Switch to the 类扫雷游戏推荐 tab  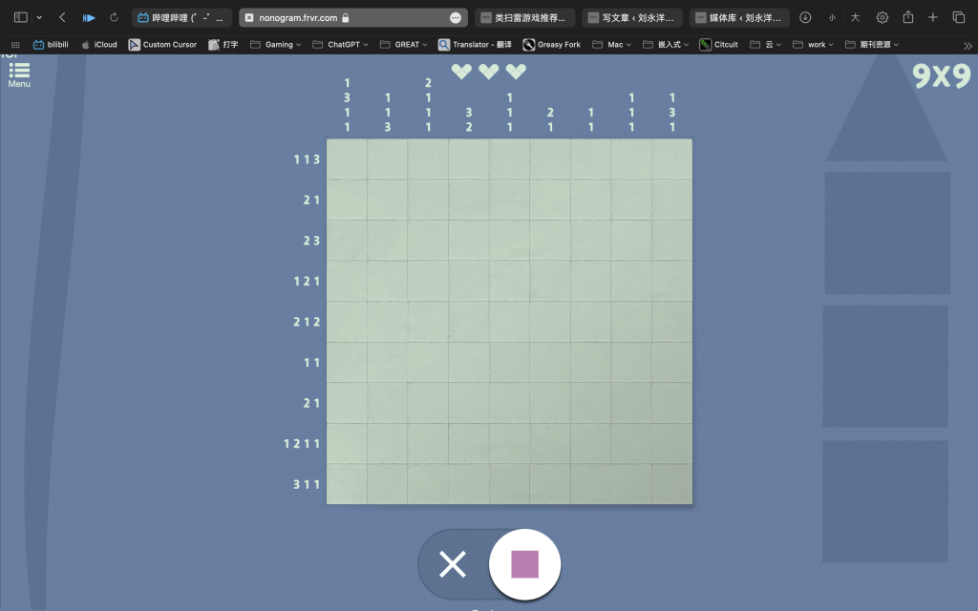524,17
